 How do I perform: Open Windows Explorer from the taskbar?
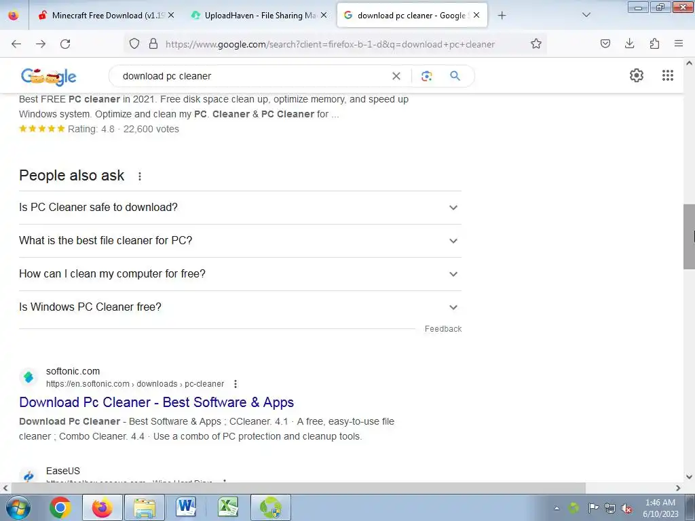pos(145,507)
